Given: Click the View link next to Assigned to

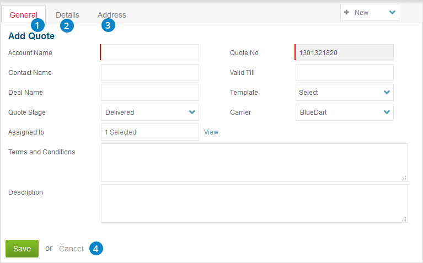Looking at the screenshot, I should point(211,132).
